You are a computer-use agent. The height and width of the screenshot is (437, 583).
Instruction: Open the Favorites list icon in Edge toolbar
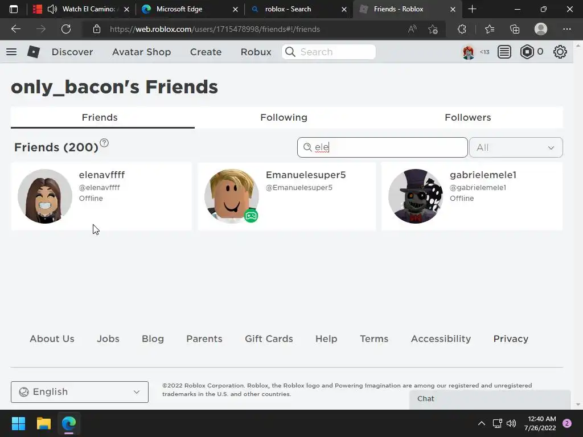coord(490,29)
